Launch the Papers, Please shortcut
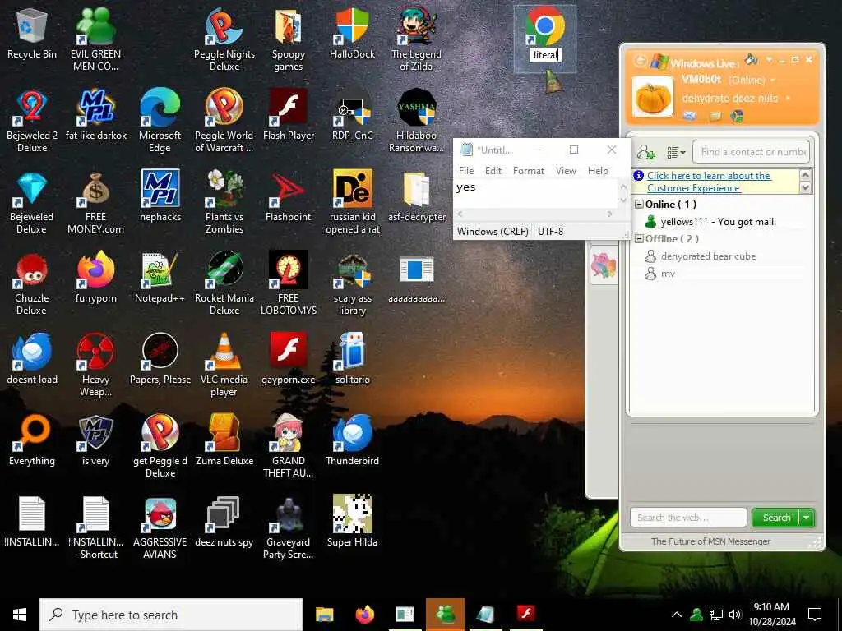Screen dimensions: 842x631 (160, 359)
